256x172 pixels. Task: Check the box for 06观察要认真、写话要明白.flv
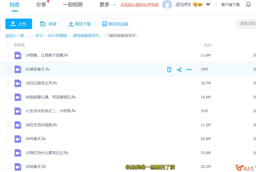8,97
